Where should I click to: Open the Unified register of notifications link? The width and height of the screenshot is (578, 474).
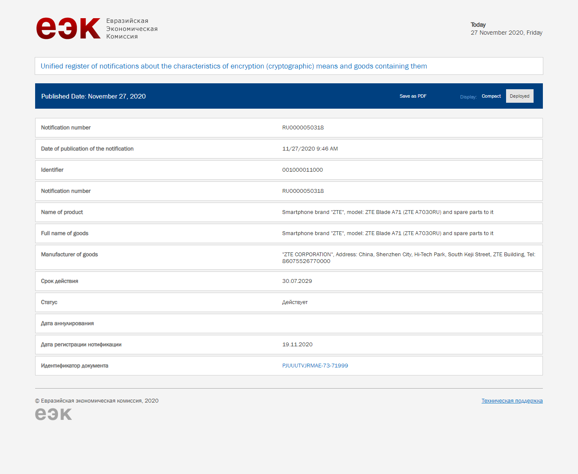[x=234, y=66]
